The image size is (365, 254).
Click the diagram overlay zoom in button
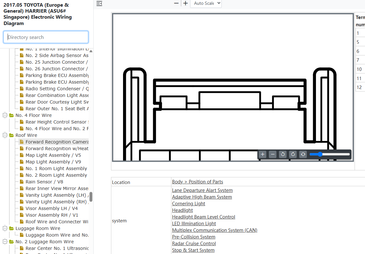tap(263, 154)
